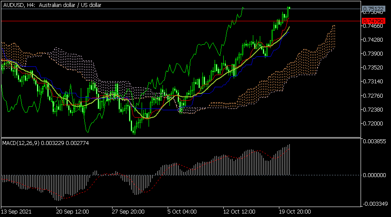Viewport: 391px width, 217px height.
Task: Click price axis value 0.74660
Action: (373, 26)
